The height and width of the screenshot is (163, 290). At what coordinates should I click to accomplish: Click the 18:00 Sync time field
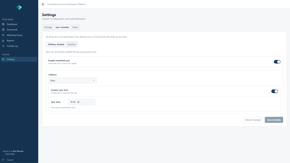point(81,102)
